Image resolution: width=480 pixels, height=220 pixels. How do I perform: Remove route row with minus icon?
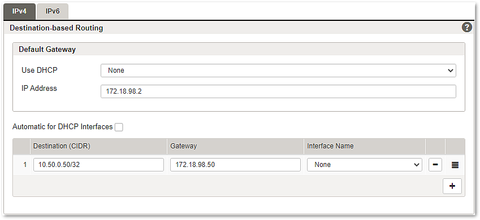tap(435, 165)
